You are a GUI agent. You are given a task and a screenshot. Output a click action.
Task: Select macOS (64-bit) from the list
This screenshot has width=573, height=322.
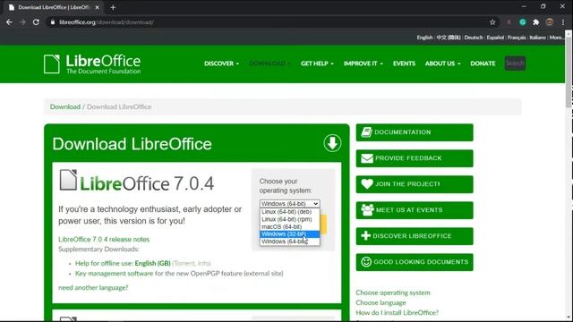coord(290,226)
